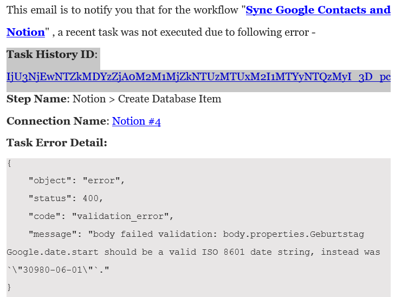Open the Notion #4 connection link
Image resolution: width=395 pixels, height=297 pixels.
[x=137, y=121]
